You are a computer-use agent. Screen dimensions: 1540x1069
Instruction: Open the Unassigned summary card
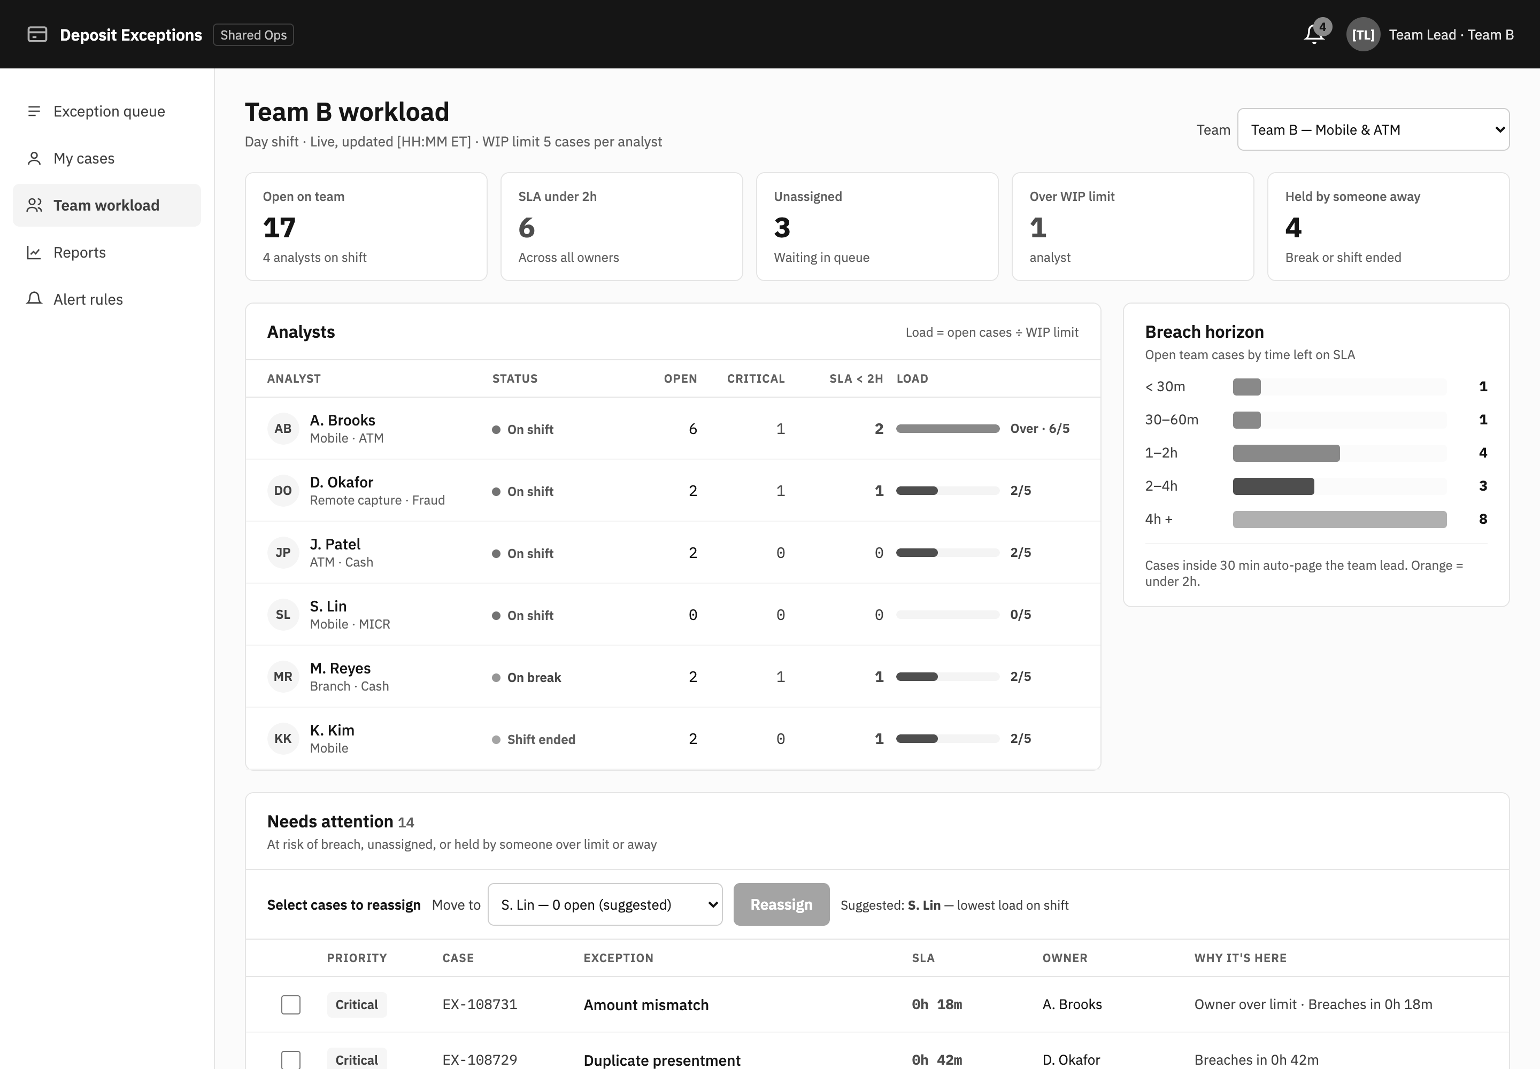877,227
